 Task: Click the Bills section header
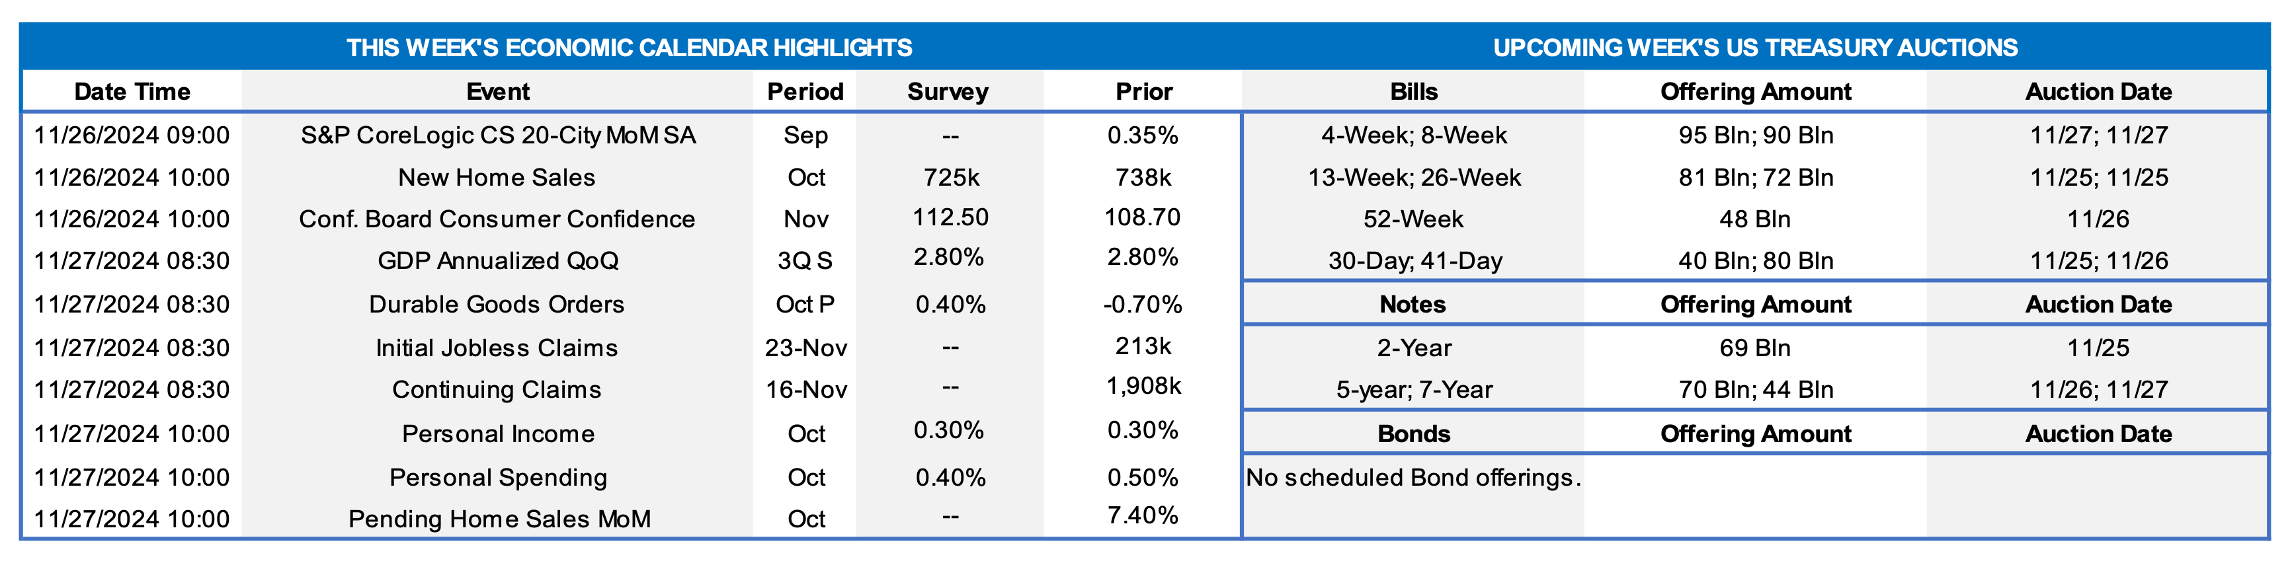1413,92
